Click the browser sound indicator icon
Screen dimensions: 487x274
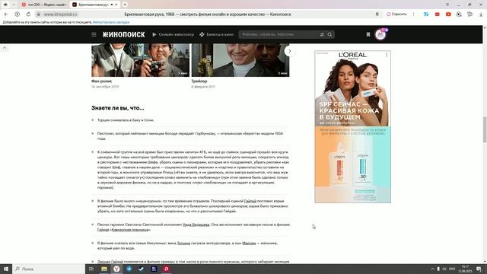5,5
